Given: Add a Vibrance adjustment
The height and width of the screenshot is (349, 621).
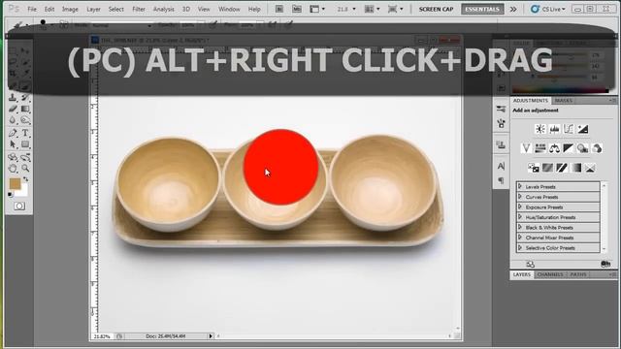Looking at the screenshot, I should point(526,148).
